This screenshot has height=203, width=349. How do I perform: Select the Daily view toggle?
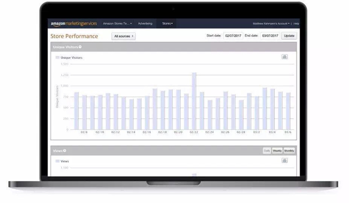[x=267, y=151]
